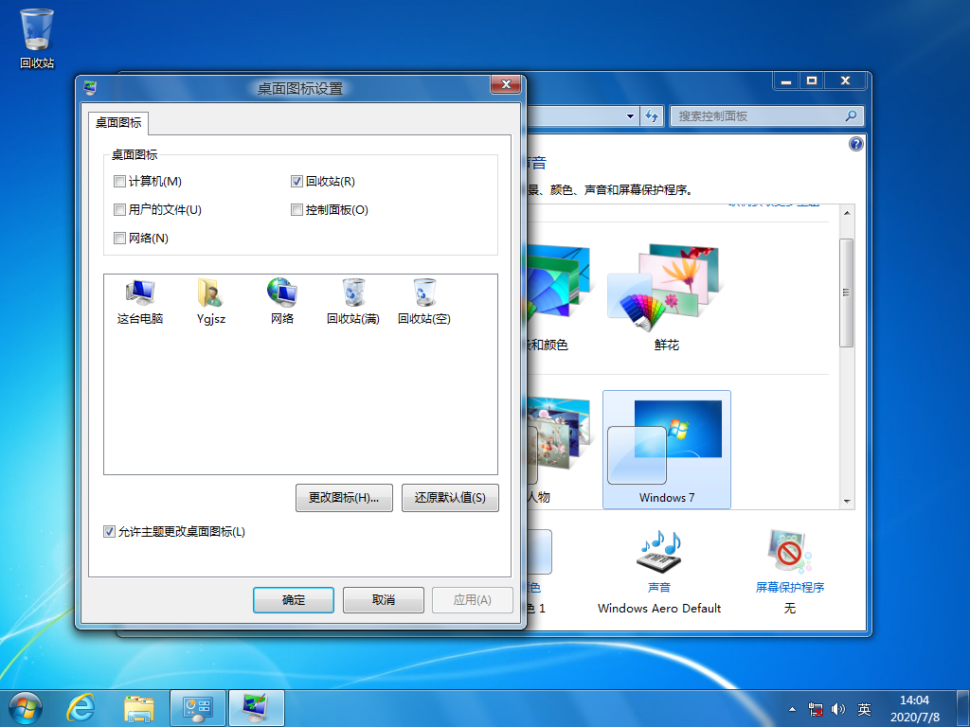Screen dimensions: 970x727
Task: Click the help question mark icon
Action: tap(855, 144)
